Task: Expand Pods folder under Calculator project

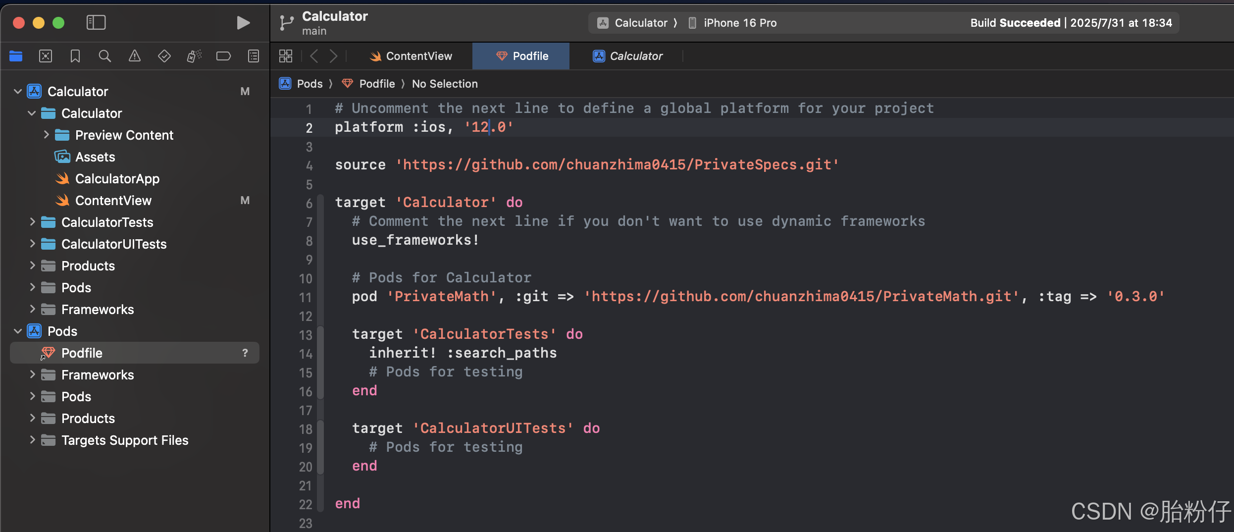Action: click(32, 287)
